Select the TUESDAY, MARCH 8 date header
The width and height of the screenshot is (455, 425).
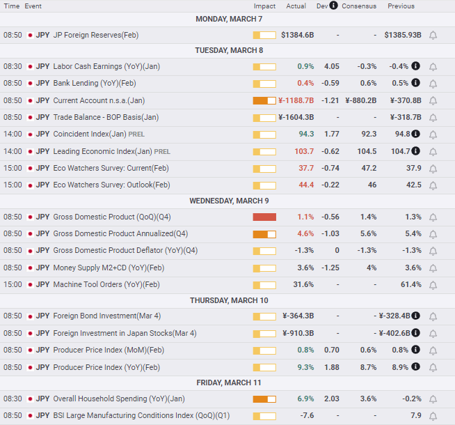(229, 51)
